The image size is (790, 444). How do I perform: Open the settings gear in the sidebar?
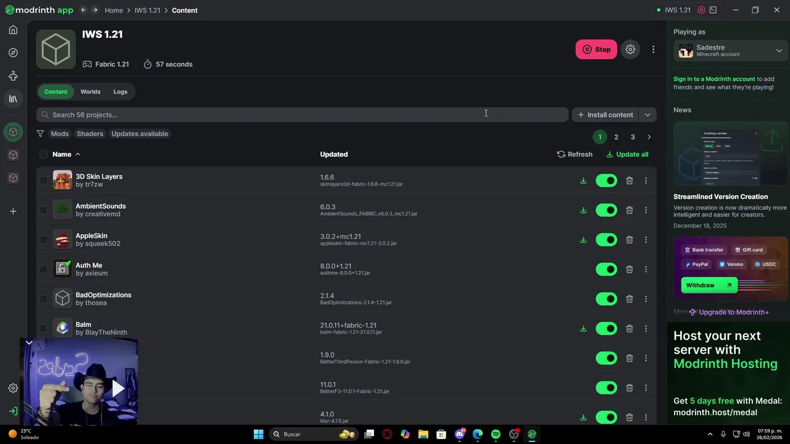coord(13,388)
